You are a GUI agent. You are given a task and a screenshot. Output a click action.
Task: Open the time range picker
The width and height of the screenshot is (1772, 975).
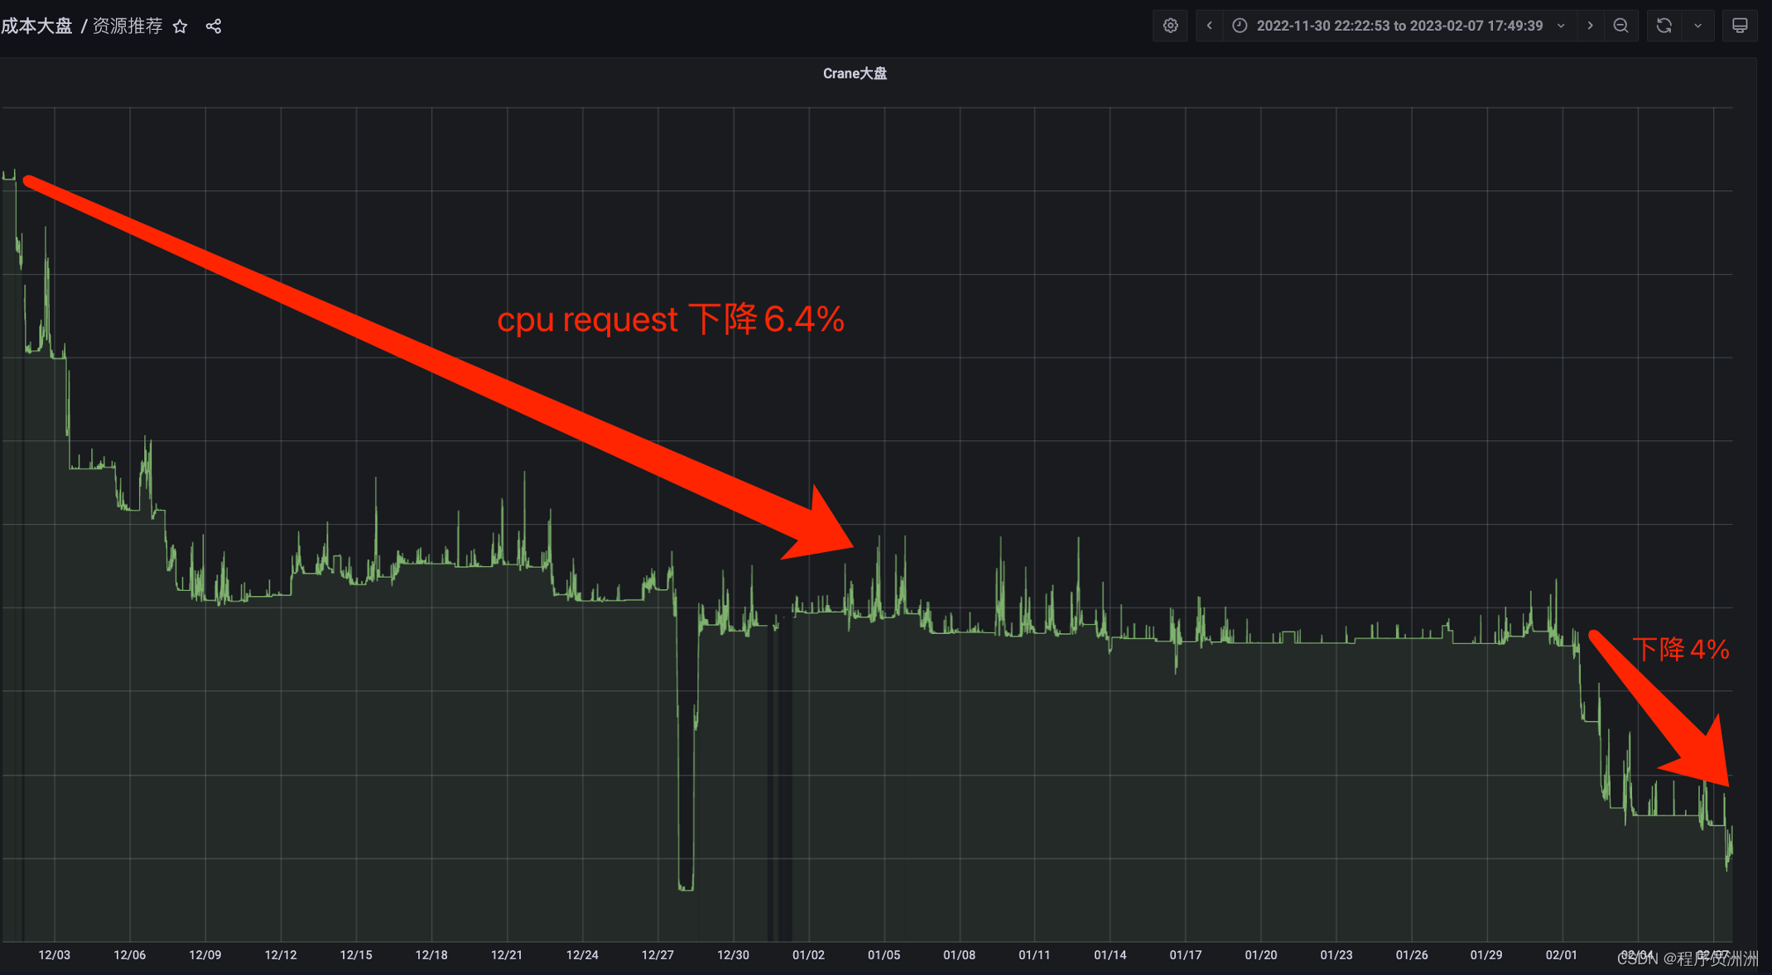[x=1399, y=26]
